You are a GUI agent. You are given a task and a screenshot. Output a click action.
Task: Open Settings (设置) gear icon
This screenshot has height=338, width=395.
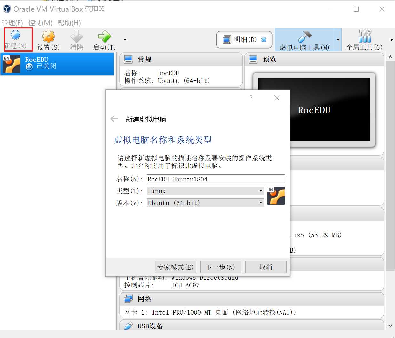[x=49, y=36]
